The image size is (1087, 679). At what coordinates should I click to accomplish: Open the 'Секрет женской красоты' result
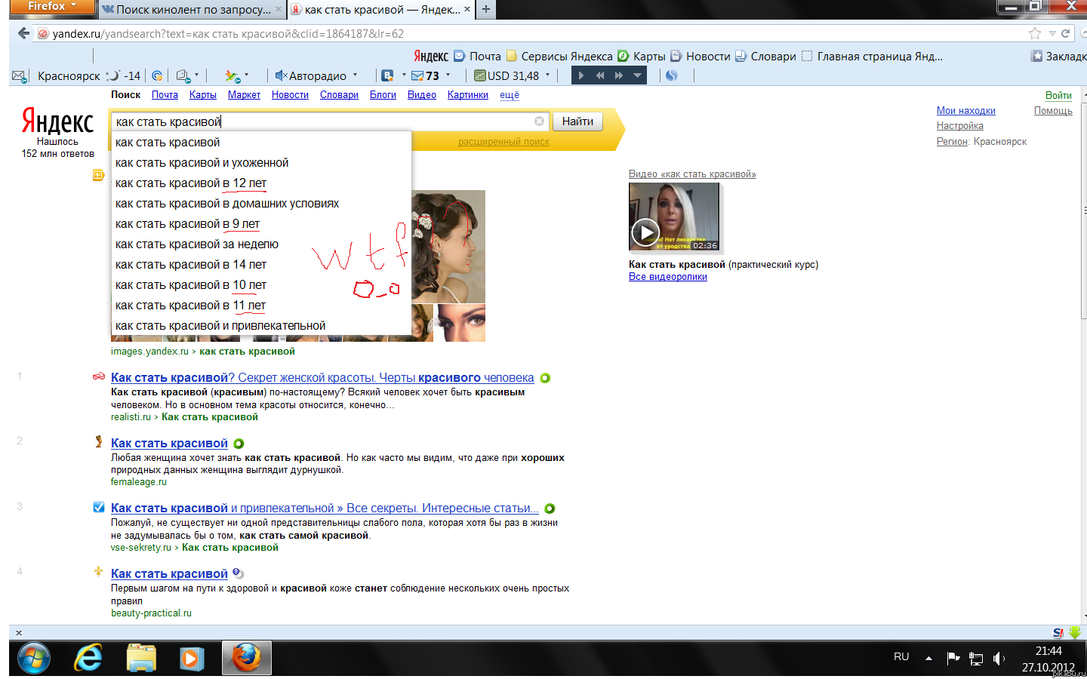(322, 378)
